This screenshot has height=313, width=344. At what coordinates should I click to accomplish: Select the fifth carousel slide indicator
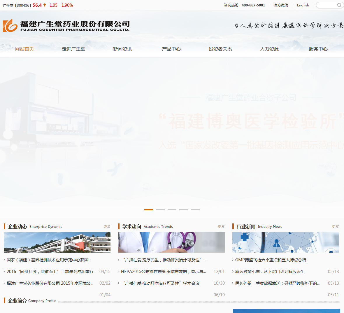pyautogui.click(x=195, y=209)
